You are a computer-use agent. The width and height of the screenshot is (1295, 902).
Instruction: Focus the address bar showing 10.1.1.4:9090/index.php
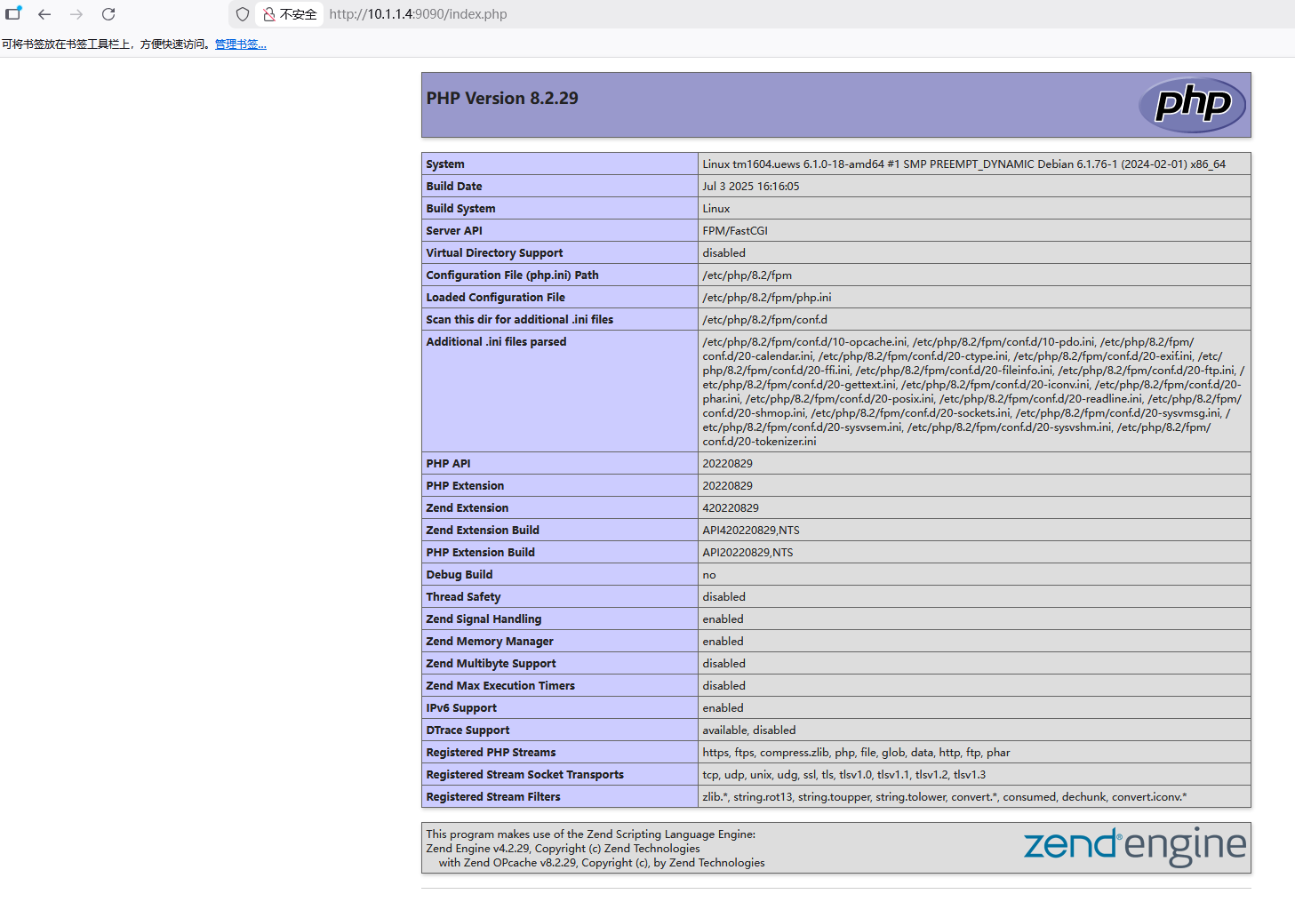(x=418, y=14)
